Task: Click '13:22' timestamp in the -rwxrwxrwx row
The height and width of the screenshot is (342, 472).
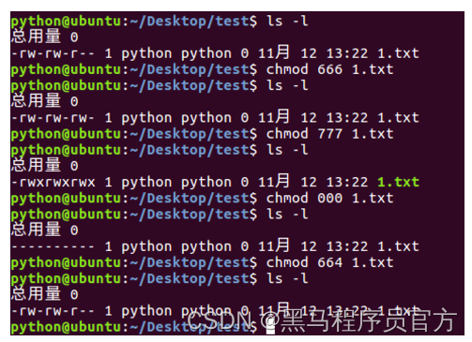Action: 347,182
